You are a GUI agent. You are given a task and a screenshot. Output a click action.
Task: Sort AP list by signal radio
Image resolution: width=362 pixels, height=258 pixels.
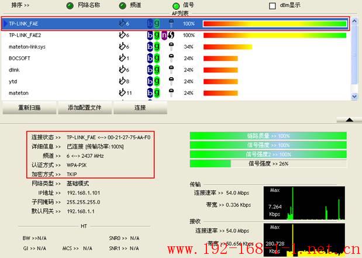176,6
